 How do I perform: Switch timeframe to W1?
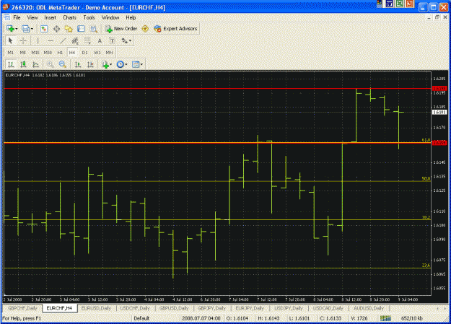pos(97,53)
